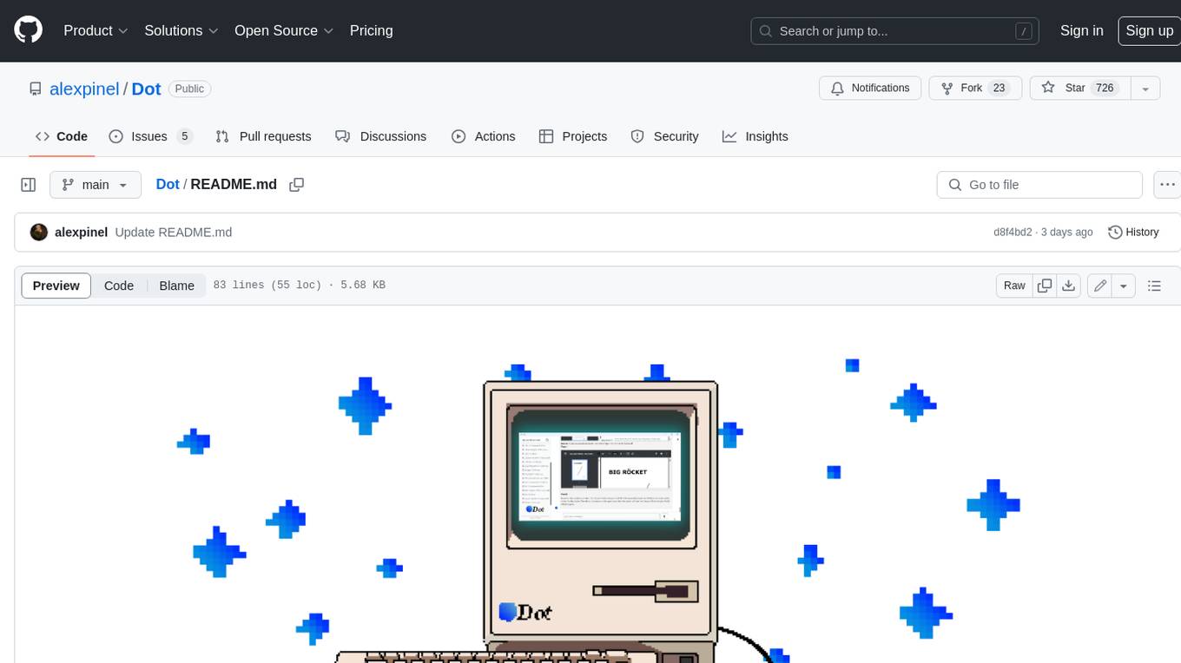Open the alexpinel commit author link
The image size is (1181, 663).
(81, 232)
